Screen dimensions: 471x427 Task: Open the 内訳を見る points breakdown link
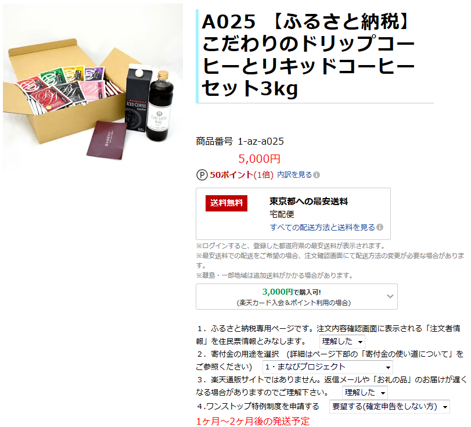click(294, 175)
